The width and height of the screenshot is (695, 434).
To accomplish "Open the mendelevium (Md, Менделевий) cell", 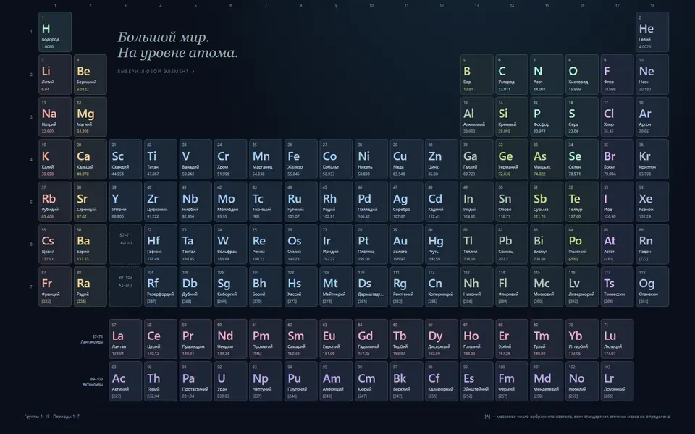I will pos(547,381).
